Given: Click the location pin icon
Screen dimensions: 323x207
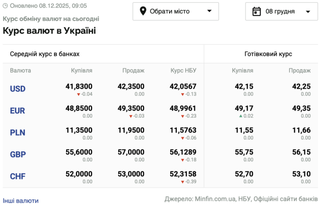Looking at the screenshot, I should click(x=143, y=11).
